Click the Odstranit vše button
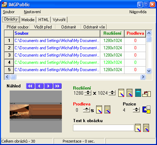 (x=94, y=27)
